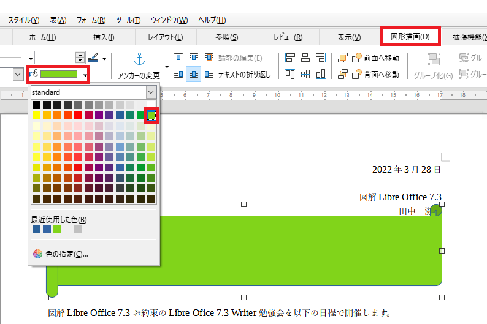The height and width of the screenshot is (324, 487).
Task: Align selected object to the left
Action: pyautogui.click(x=290, y=58)
